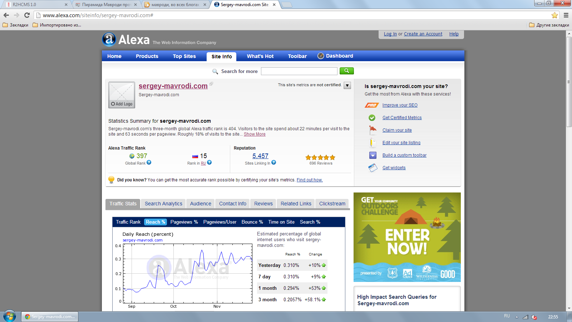This screenshot has width=572, height=322.
Task: Click the Log In link
Action: (390, 34)
